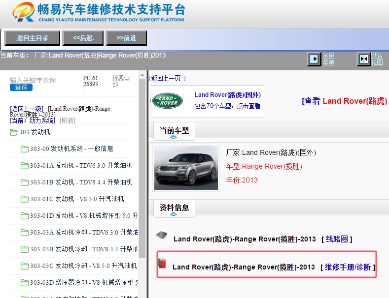
Task: Click folder icon beside 303-03D
Action: click(x=24, y=283)
